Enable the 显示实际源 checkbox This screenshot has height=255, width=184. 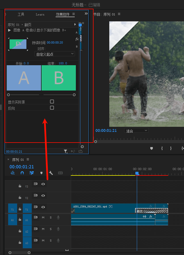point(52,101)
